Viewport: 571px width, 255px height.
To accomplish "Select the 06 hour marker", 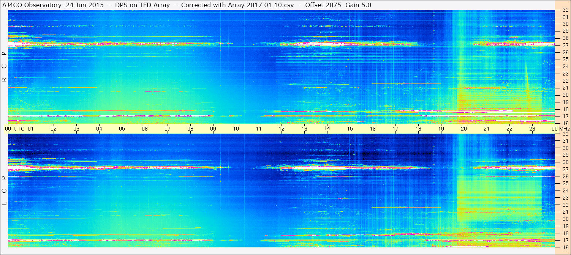I will pyautogui.click(x=145, y=129).
